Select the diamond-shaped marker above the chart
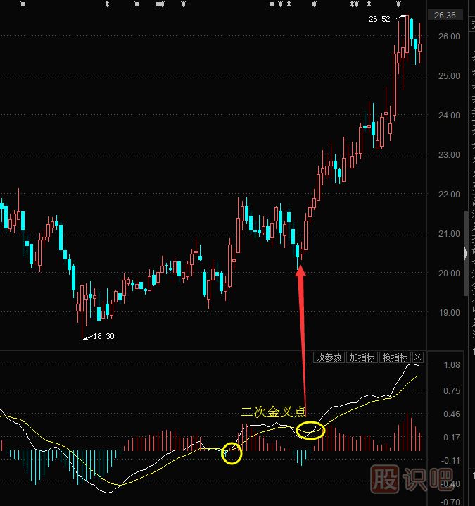Viewport: 475px width, 506px height. click(107, 4)
